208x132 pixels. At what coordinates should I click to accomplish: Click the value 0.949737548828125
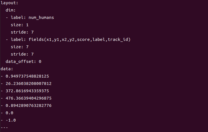27,76
